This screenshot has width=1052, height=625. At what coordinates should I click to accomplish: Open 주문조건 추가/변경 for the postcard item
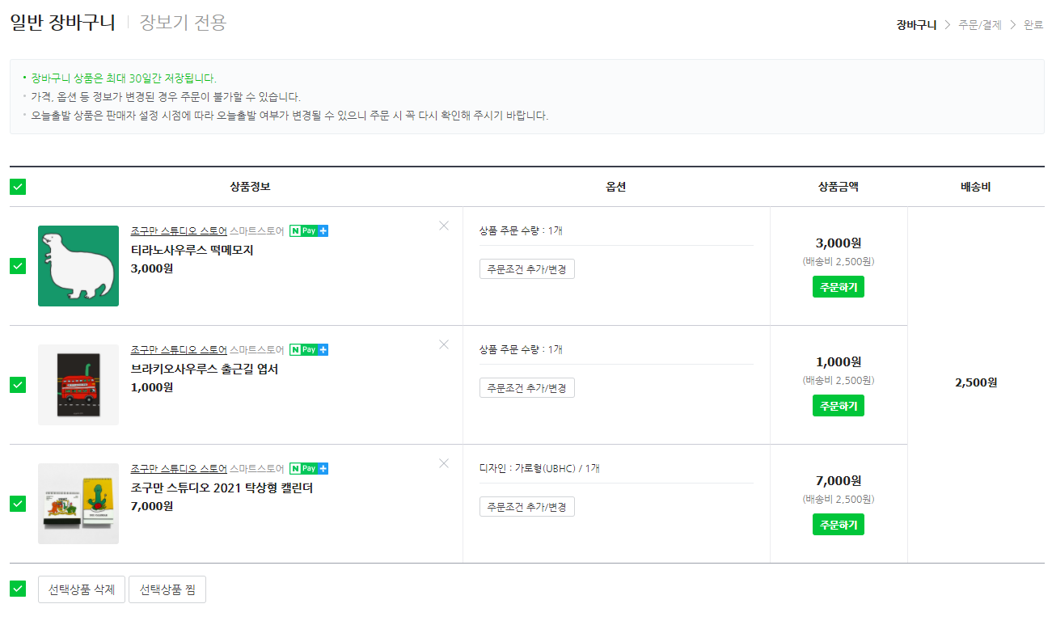pos(527,388)
